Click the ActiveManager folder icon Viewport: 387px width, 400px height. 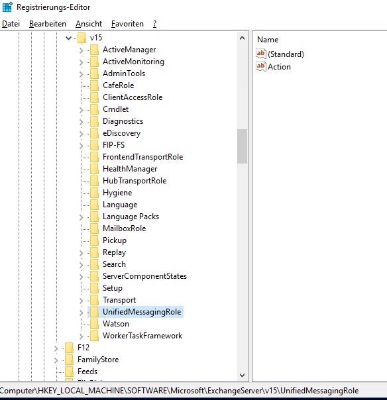(x=95, y=50)
